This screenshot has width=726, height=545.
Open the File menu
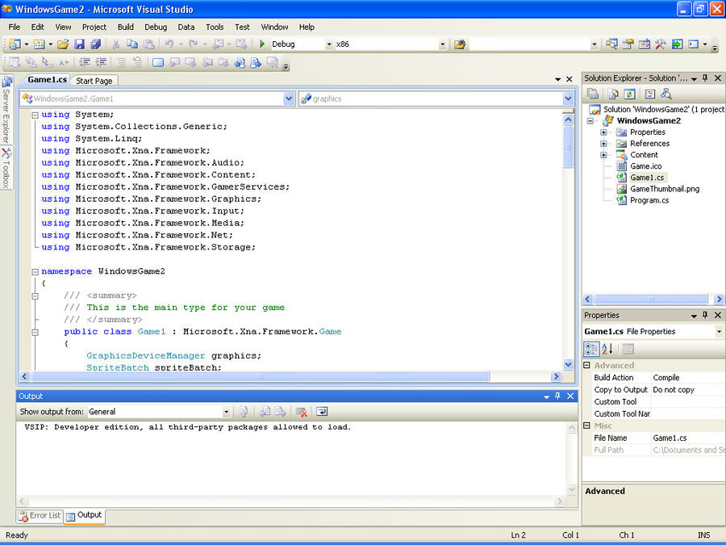(x=15, y=27)
